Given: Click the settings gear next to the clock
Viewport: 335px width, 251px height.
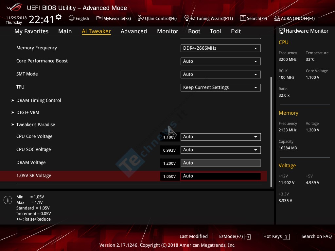Looking at the screenshot, I should pos(59,17).
